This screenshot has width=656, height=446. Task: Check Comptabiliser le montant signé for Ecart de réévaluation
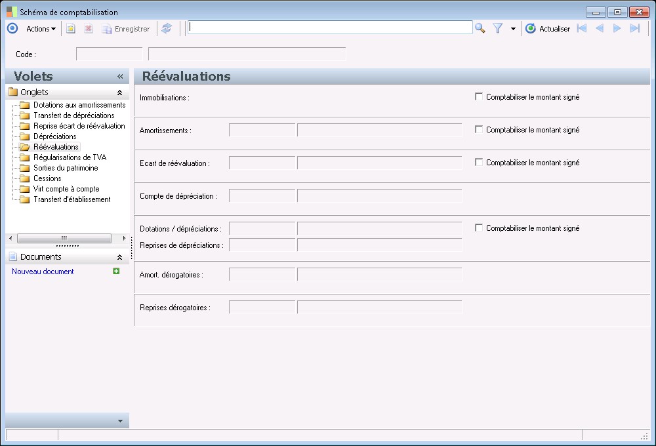[479, 162]
